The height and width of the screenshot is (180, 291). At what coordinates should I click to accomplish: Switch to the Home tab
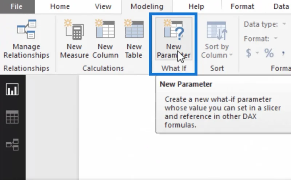60,7
